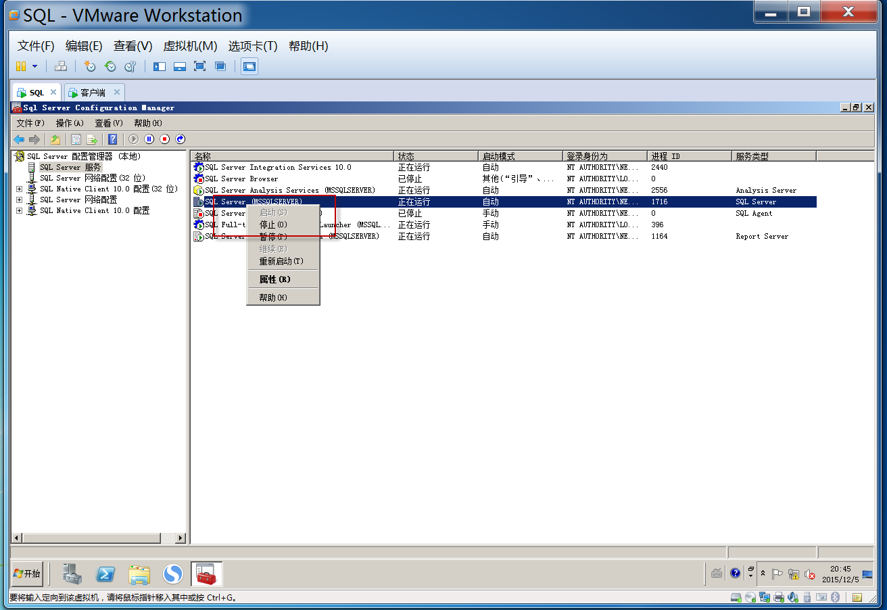Stop the service with the red stop icon
Image resolution: width=887 pixels, height=610 pixels.
(x=165, y=139)
